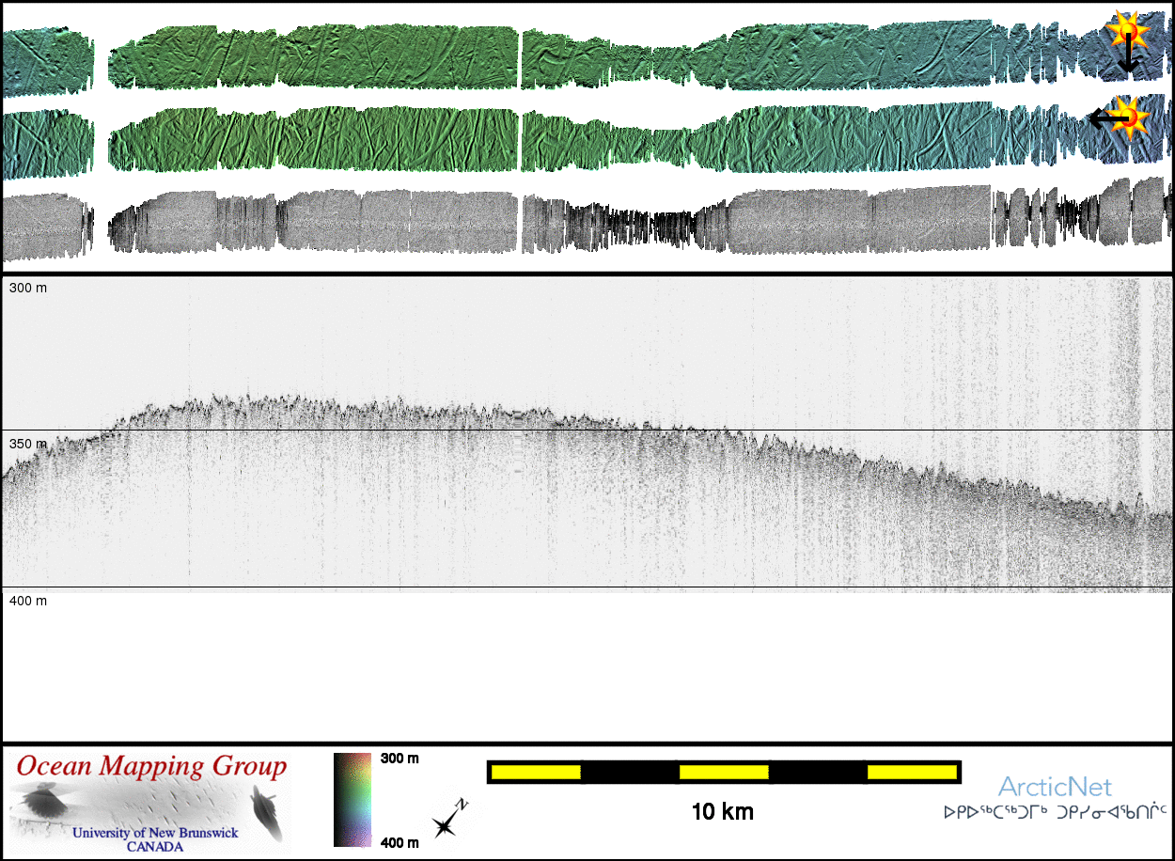Viewport: 1175px width, 861px height.
Task: Click the middle yellow scale bar segment
Action: [x=724, y=772]
